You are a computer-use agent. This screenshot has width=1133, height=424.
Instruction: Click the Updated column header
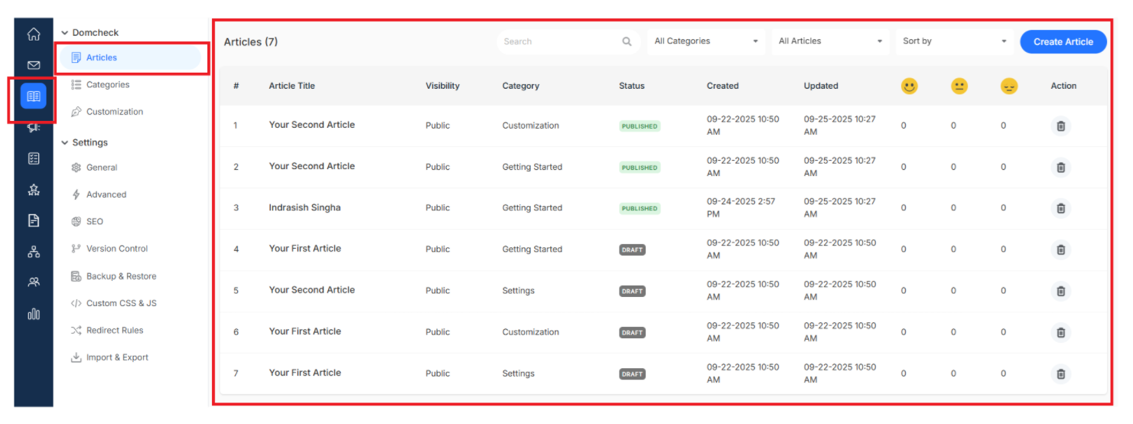pos(821,86)
